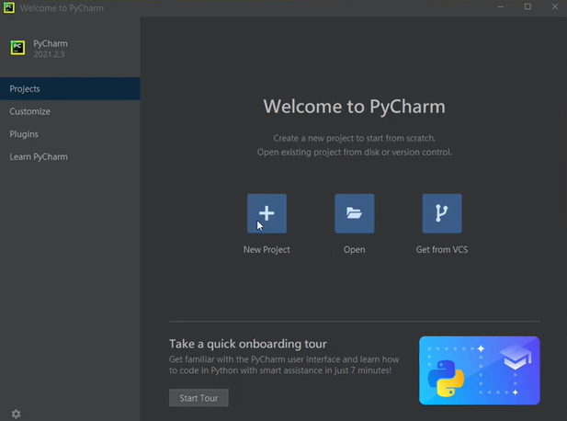The height and width of the screenshot is (421, 567).
Task: Click the Get from VCS label
Action: (x=442, y=249)
